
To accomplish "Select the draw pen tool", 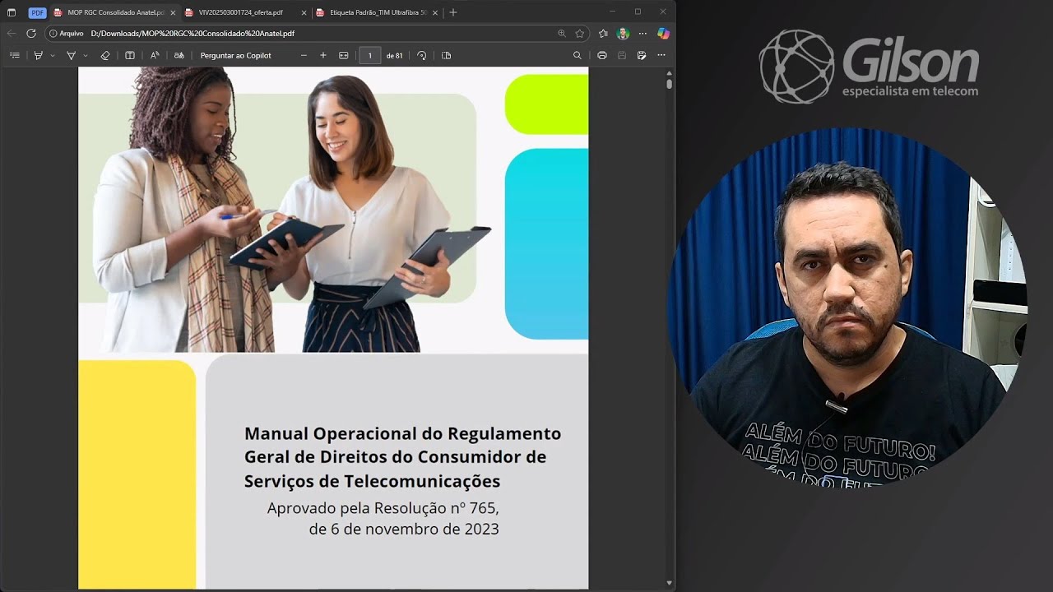I will pyautogui.click(x=71, y=55).
